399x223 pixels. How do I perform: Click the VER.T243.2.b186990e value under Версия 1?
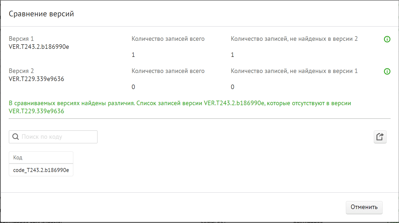39,47
